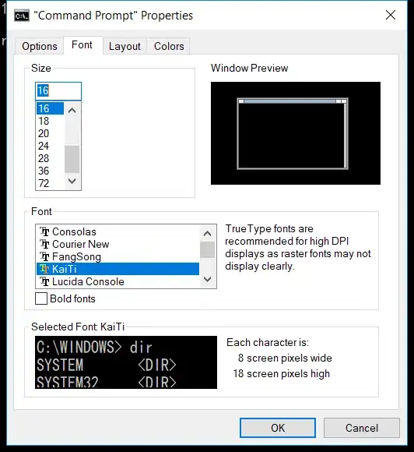Click the font list scroll-down arrow
Image resolution: width=414 pixels, height=452 pixels.
(207, 279)
